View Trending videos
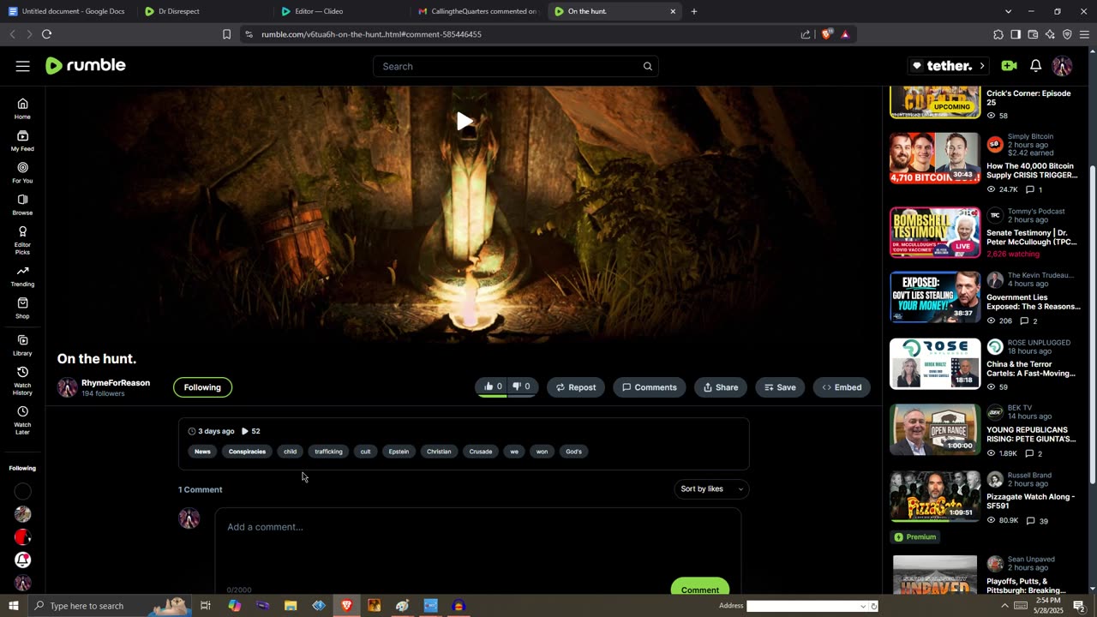The width and height of the screenshot is (1097, 617). click(22, 276)
